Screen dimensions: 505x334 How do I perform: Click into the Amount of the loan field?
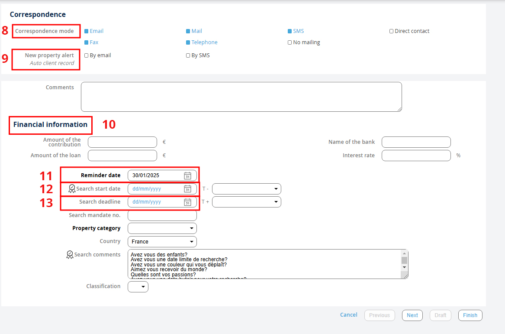[x=122, y=156]
